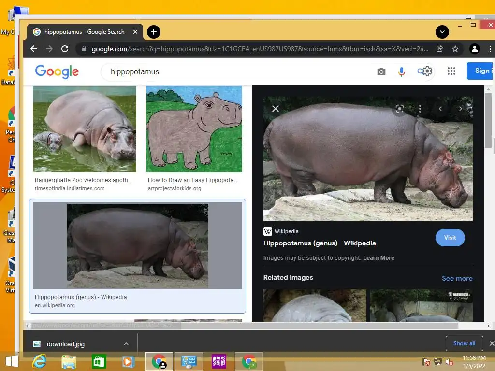Open timesofindia.indiatimes.com source link
Viewport: 495px width, 371px height.
point(70,188)
